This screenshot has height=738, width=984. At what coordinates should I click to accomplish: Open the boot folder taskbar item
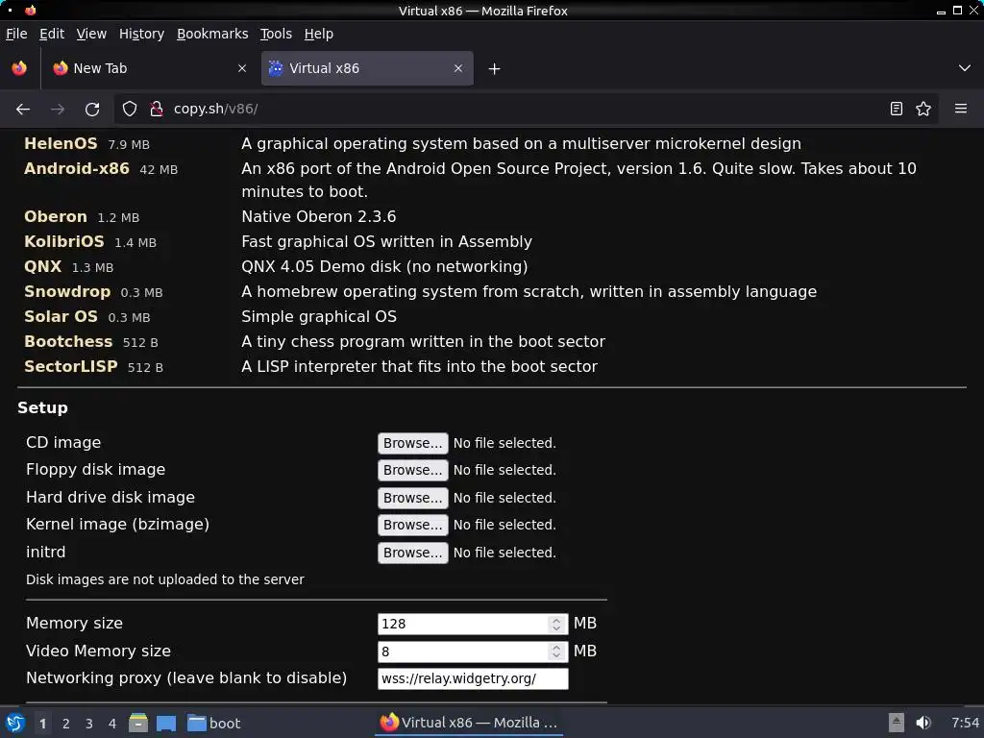(x=214, y=723)
